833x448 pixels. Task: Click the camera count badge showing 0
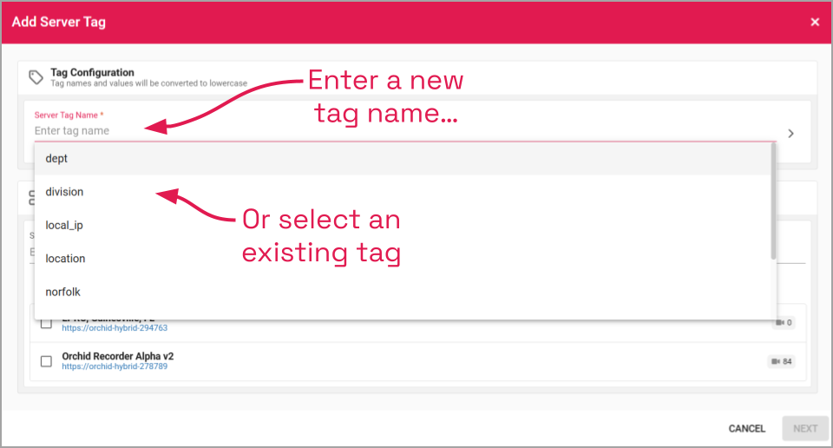(783, 323)
